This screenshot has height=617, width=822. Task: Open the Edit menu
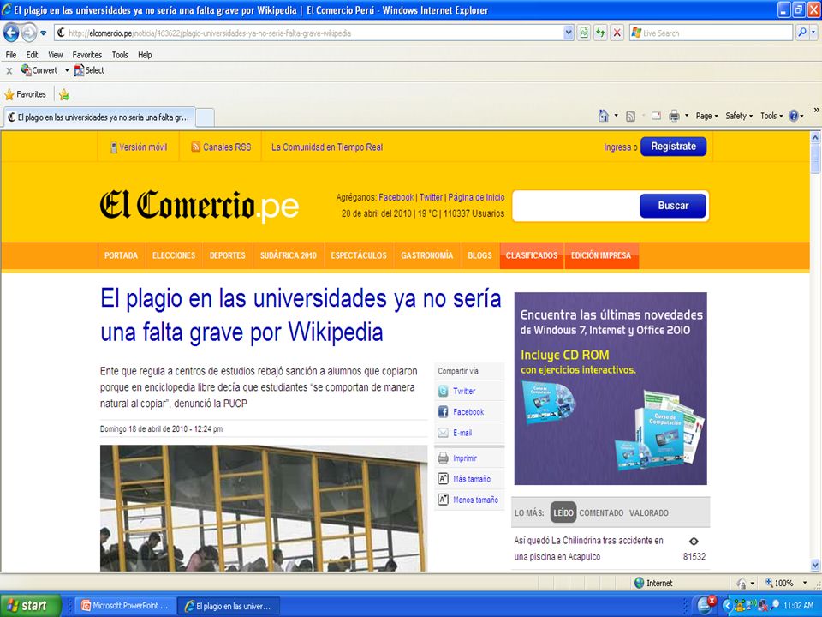tap(32, 55)
